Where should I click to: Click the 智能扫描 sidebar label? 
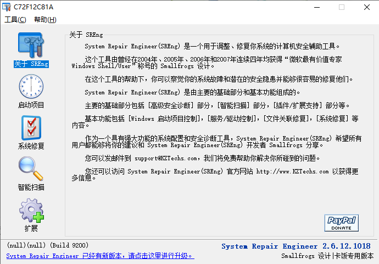pos(31,187)
